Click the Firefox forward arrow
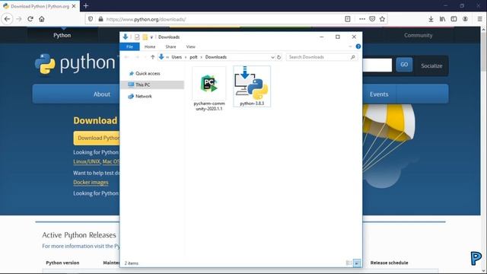The width and height of the screenshot is (487, 274). pyautogui.click(x=18, y=19)
